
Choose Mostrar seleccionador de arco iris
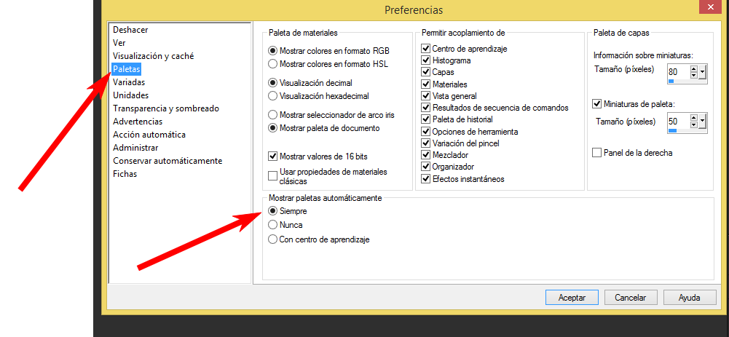point(331,114)
